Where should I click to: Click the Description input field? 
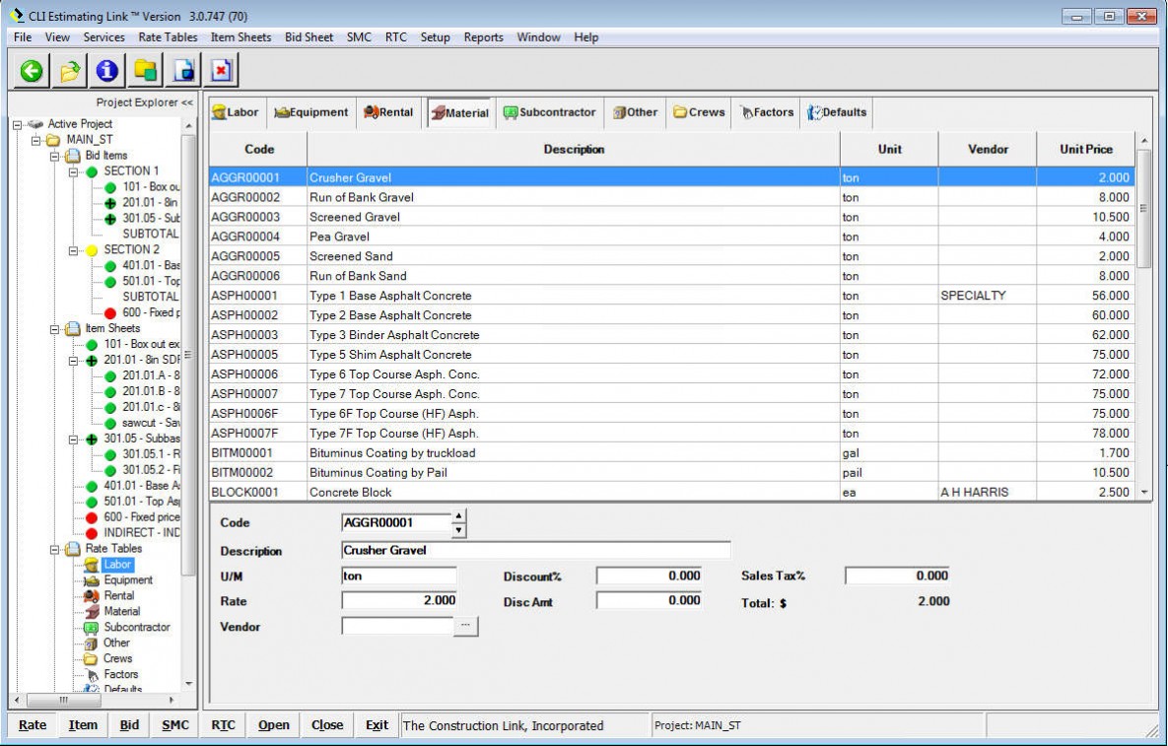[535, 550]
